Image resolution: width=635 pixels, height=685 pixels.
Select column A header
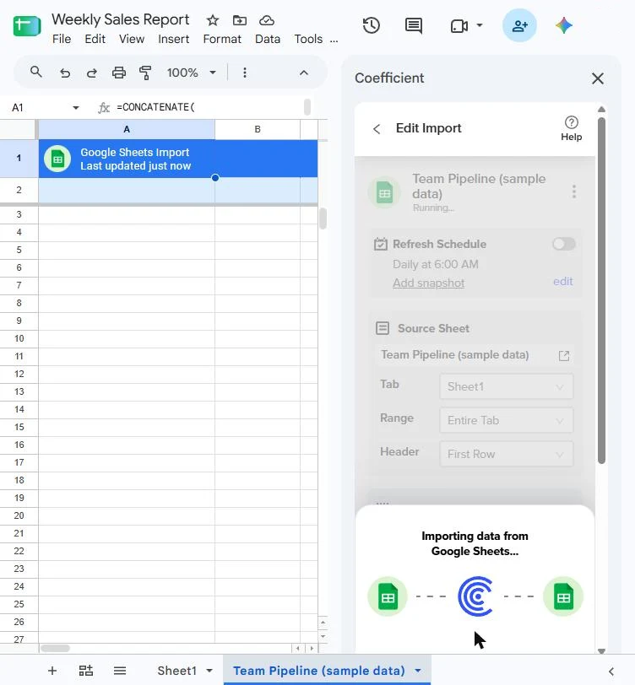tap(127, 129)
